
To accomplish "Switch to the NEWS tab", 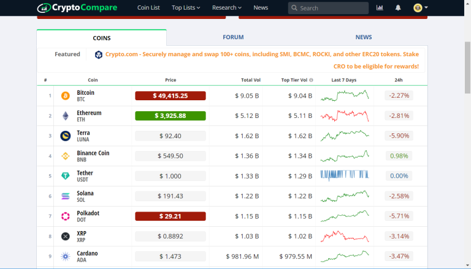I will pos(364,37).
